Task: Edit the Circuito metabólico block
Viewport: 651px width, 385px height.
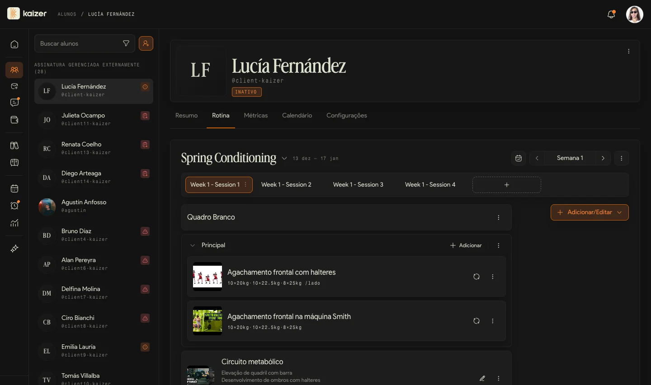Action: [482, 378]
